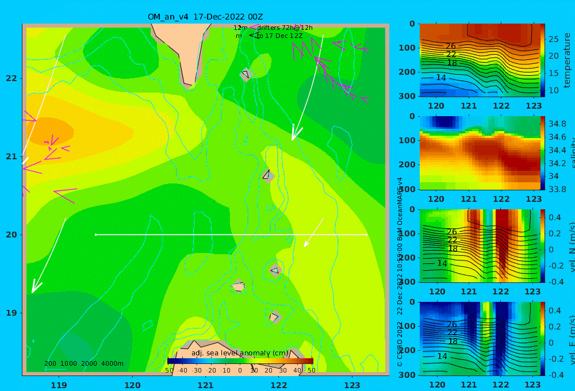Click contour label 26 in the temperature plot
575x391 pixels.
451,46
